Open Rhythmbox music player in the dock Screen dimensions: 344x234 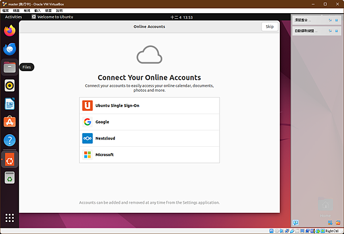coord(10,85)
